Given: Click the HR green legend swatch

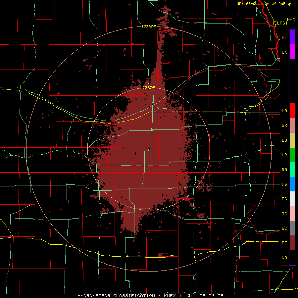Looking at the screenshot, I should coord(292,155).
